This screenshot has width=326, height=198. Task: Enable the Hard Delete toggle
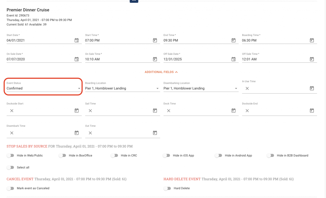click(x=167, y=188)
